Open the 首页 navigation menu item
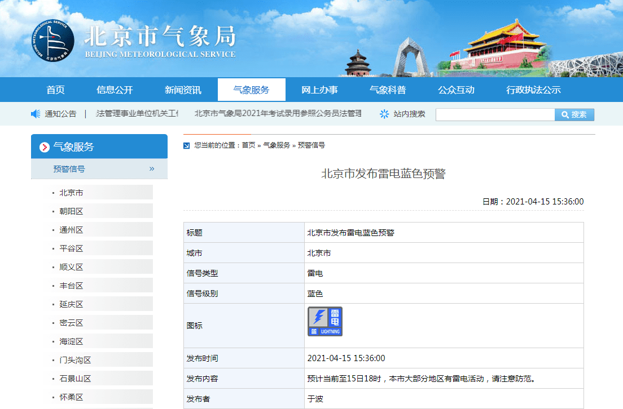The height and width of the screenshot is (409, 623). coord(56,90)
